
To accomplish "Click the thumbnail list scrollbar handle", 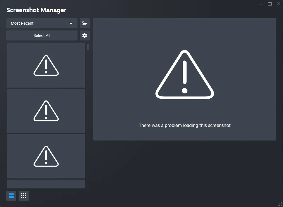I will point(88,47).
